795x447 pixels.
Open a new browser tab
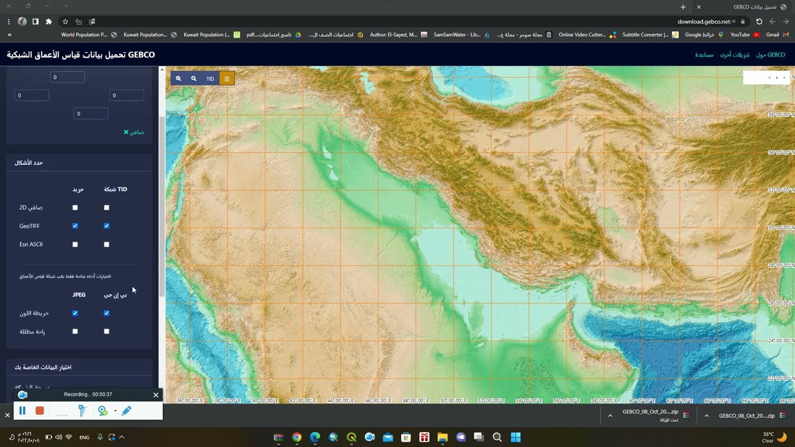[x=683, y=7]
